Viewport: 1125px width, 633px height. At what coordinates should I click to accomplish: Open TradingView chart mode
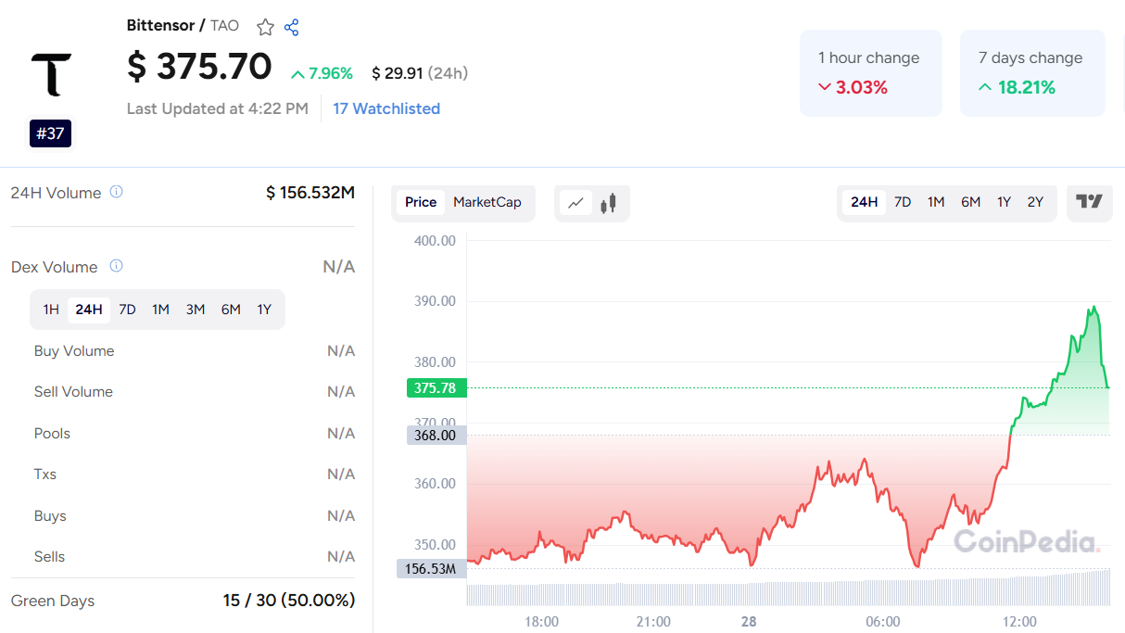coord(1090,202)
